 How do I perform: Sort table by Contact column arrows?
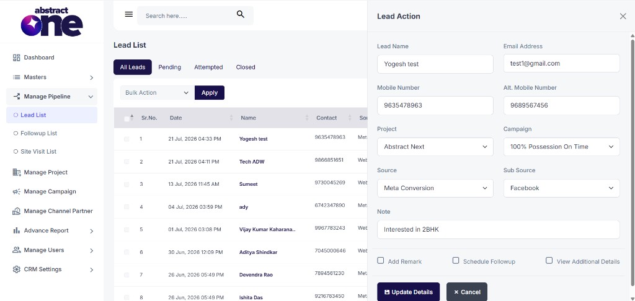tap(350, 118)
